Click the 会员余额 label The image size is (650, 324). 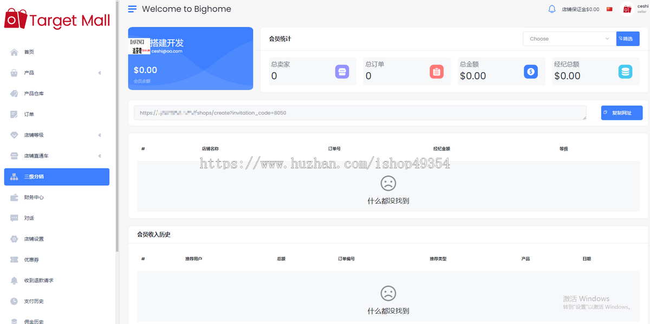coord(142,81)
